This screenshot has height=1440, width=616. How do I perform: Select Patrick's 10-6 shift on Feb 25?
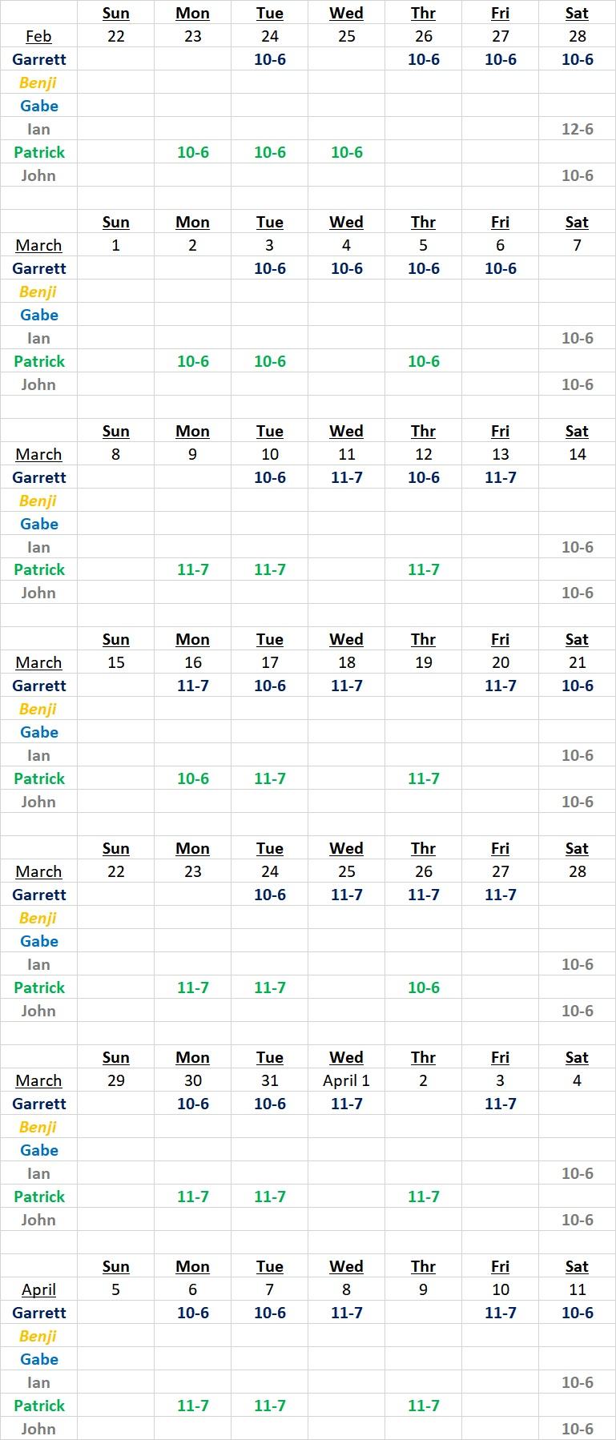(x=346, y=152)
